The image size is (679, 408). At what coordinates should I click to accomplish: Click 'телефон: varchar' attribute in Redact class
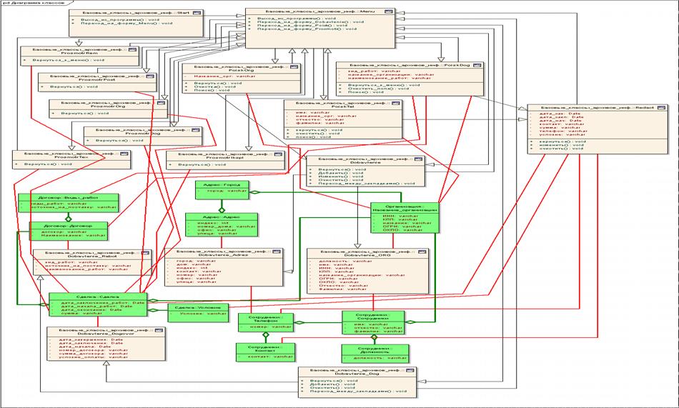(x=564, y=131)
